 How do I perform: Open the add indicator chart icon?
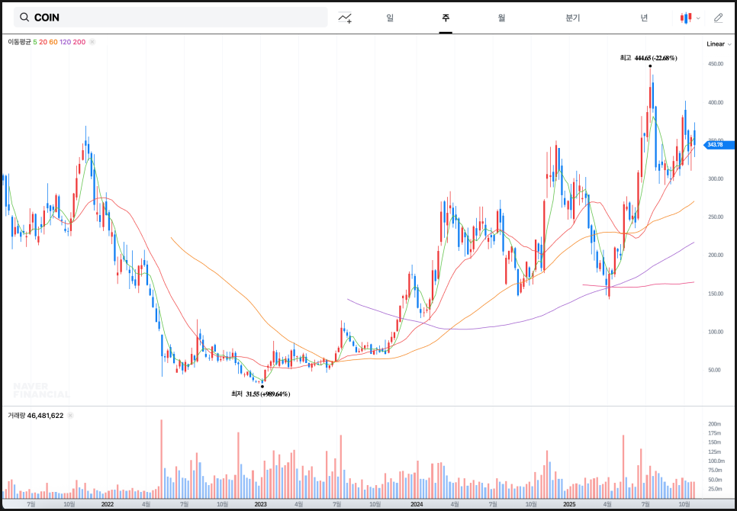click(x=345, y=18)
